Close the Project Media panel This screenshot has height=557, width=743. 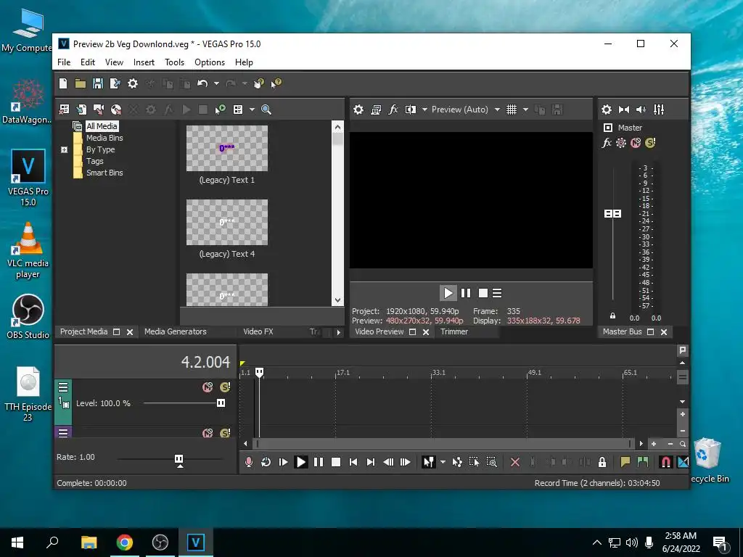coord(130,332)
